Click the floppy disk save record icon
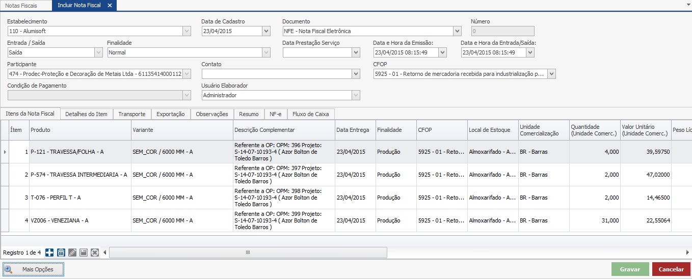The height and width of the screenshot is (279, 692). (83, 253)
